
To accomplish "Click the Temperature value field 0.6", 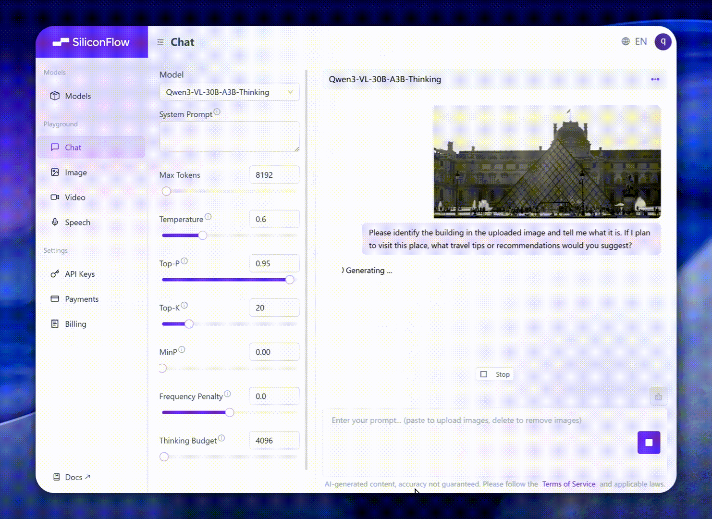I will pyautogui.click(x=274, y=219).
